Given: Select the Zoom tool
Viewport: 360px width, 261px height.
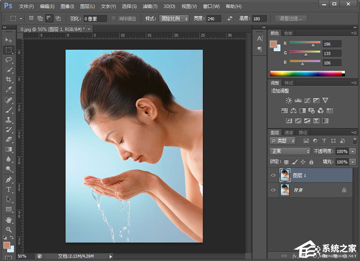Looking at the screenshot, I should (x=9, y=229).
